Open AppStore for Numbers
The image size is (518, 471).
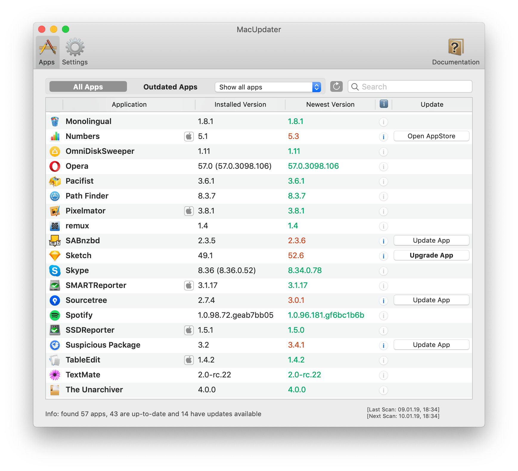(431, 136)
